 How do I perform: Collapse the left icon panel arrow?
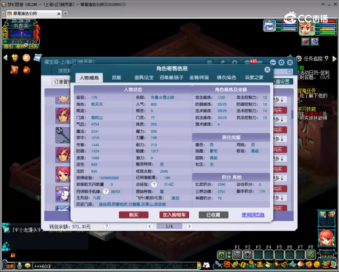5,57
